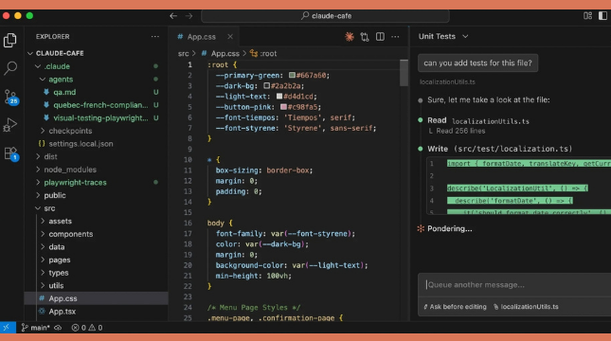Open settings.local.json file
Image resolution: width=611 pixels, height=341 pixels.
click(81, 144)
